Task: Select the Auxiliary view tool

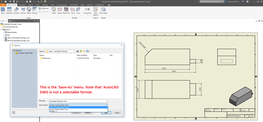Action: [17, 11]
